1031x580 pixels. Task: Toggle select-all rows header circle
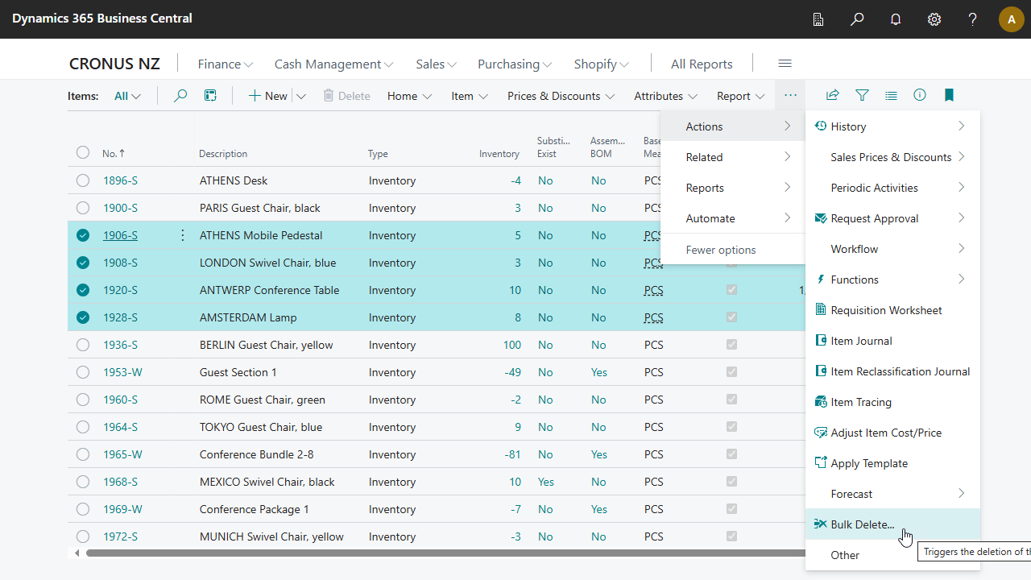pos(83,152)
